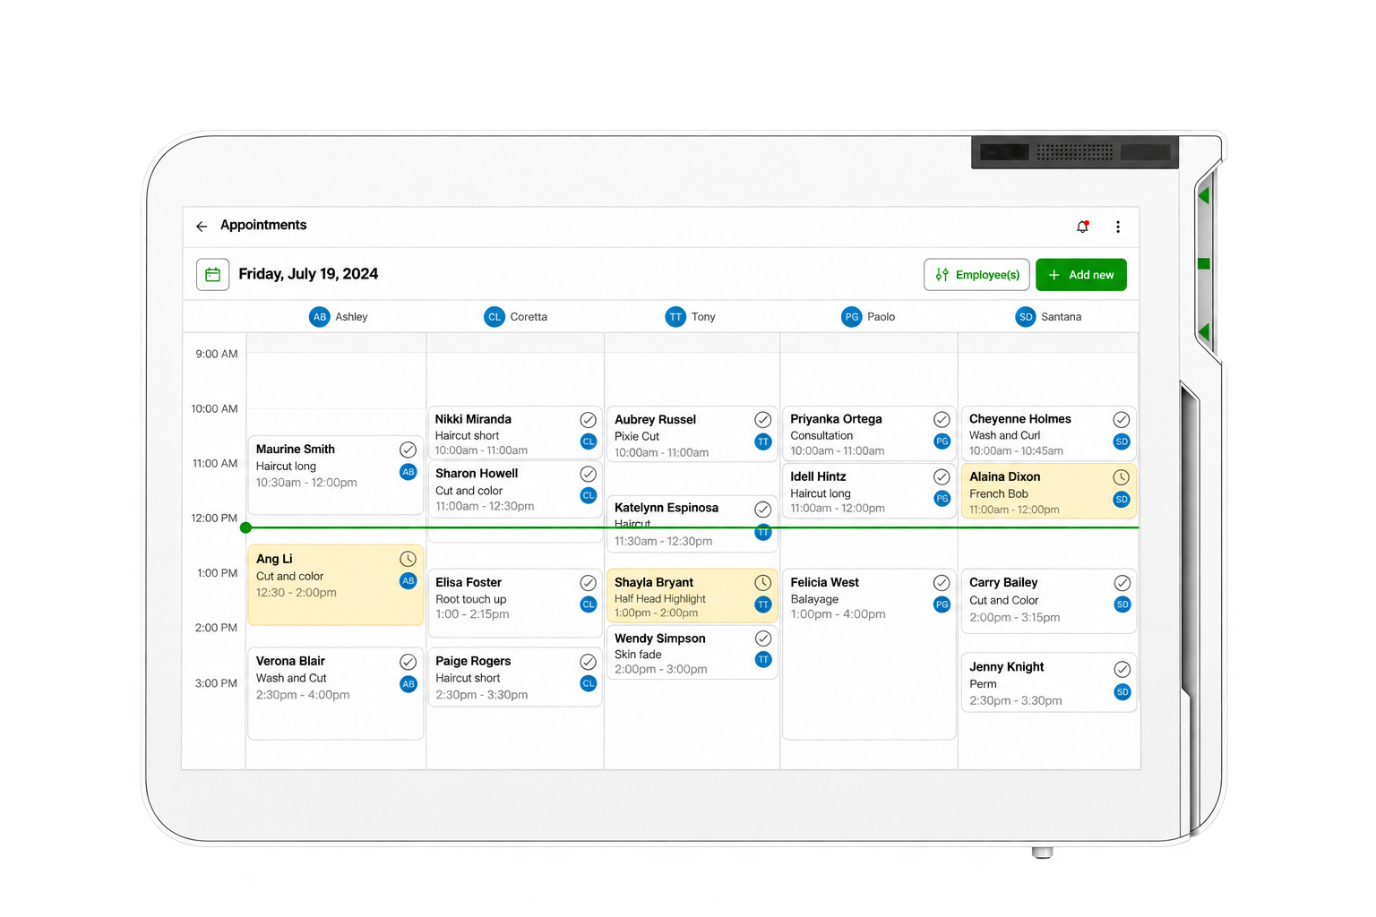Toggle the checkmark on Aubrey Russel's appointment
The height and width of the screenshot is (917, 1376).
click(762, 419)
